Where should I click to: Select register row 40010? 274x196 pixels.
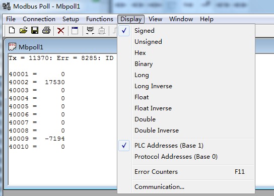(x=37, y=147)
